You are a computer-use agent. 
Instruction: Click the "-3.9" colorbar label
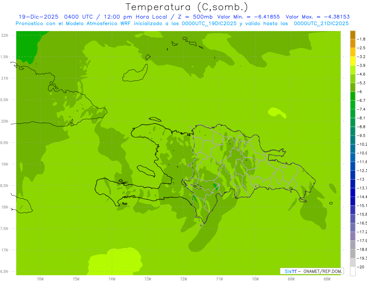pyautogui.click(x=361, y=65)
